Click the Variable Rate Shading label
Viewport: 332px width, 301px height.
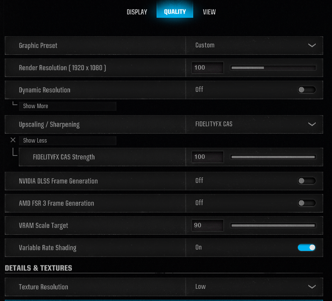(48, 248)
